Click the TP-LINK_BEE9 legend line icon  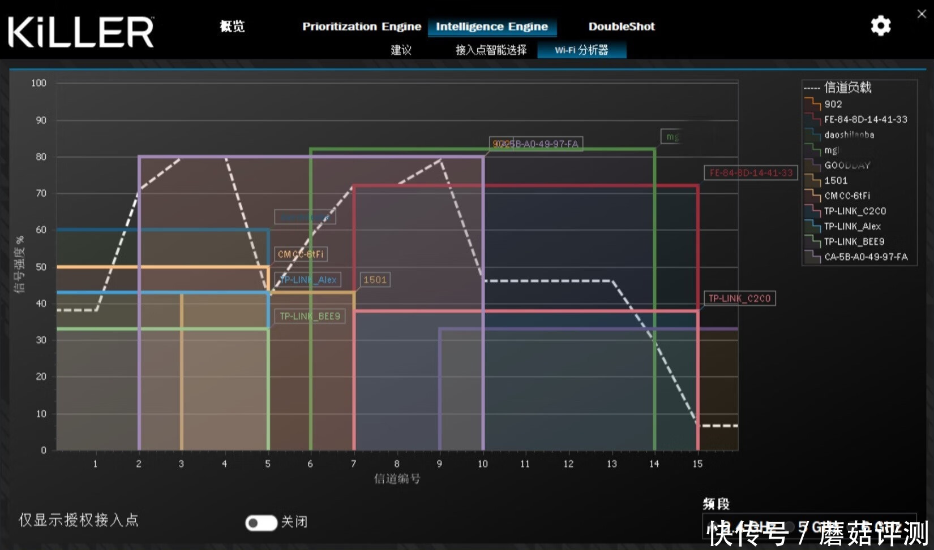click(812, 241)
